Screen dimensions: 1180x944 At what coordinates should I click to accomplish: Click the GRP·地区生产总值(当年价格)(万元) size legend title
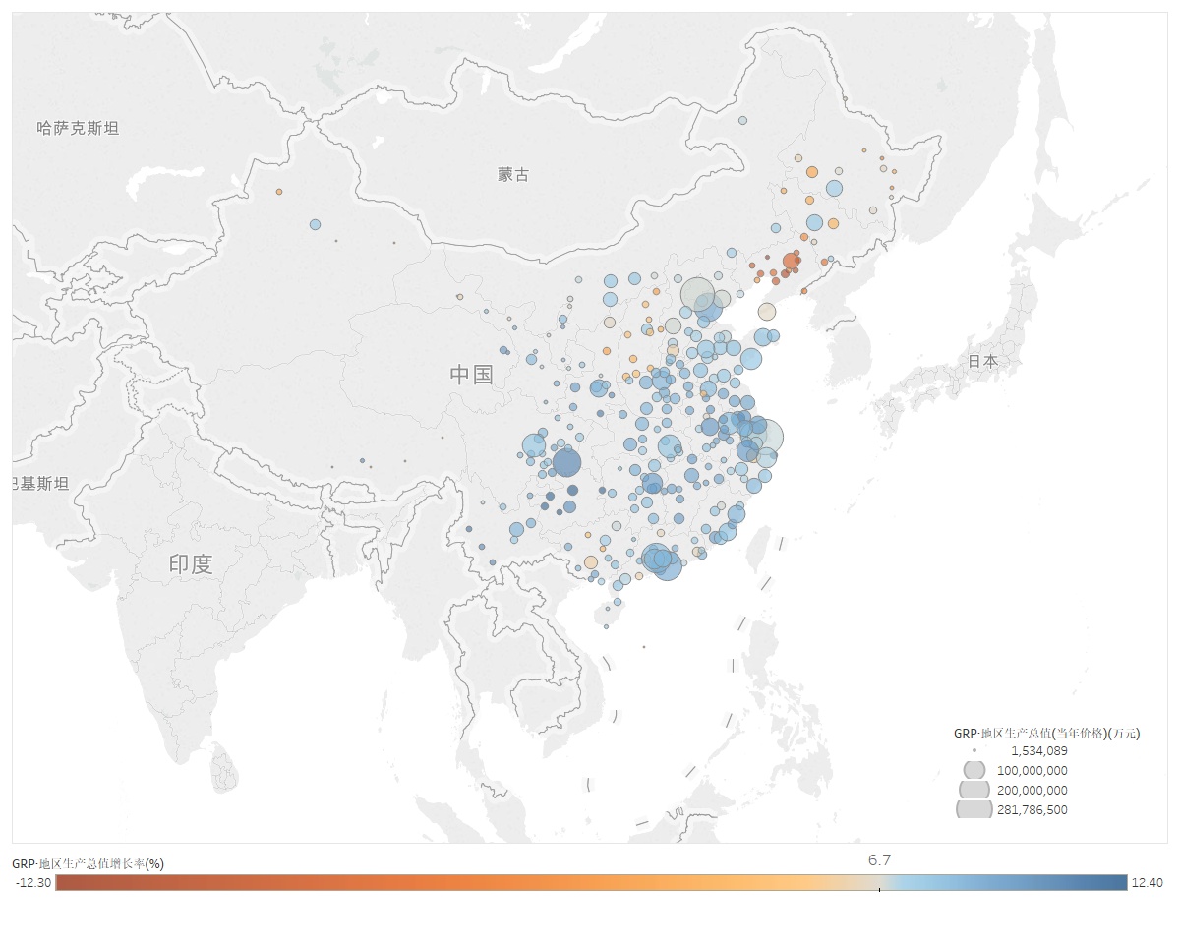click(x=1046, y=733)
